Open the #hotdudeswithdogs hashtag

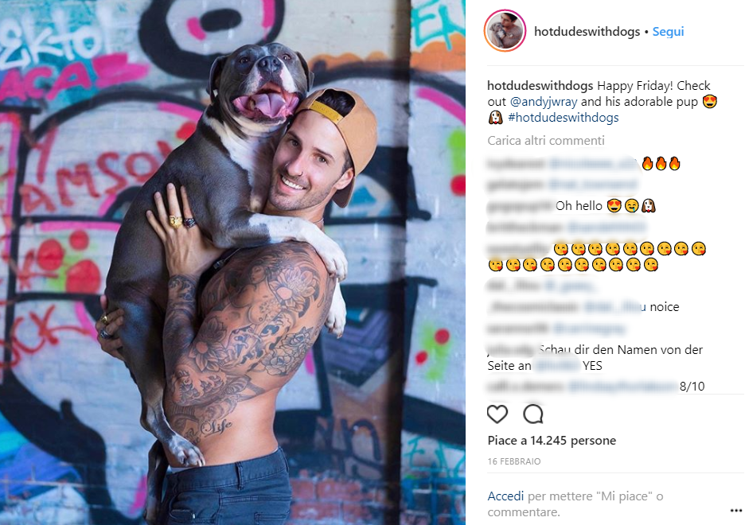564,117
